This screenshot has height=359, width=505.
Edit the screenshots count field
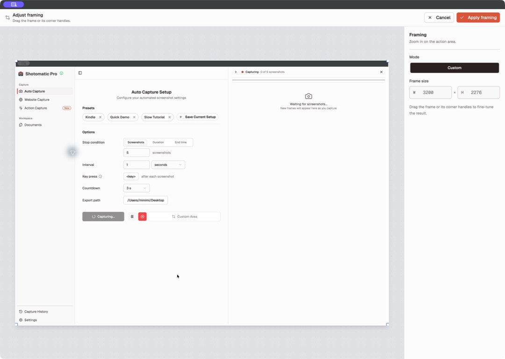(x=136, y=152)
